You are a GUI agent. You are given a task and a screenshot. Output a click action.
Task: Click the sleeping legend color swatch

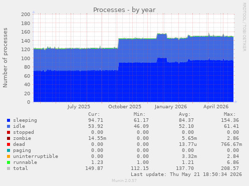click(x=9, y=120)
